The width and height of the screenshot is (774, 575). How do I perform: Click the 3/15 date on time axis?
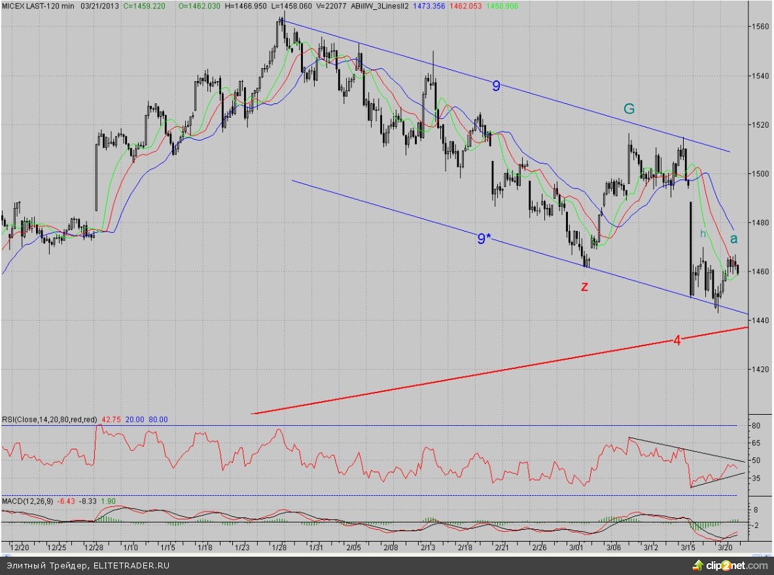tap(687, 547)
